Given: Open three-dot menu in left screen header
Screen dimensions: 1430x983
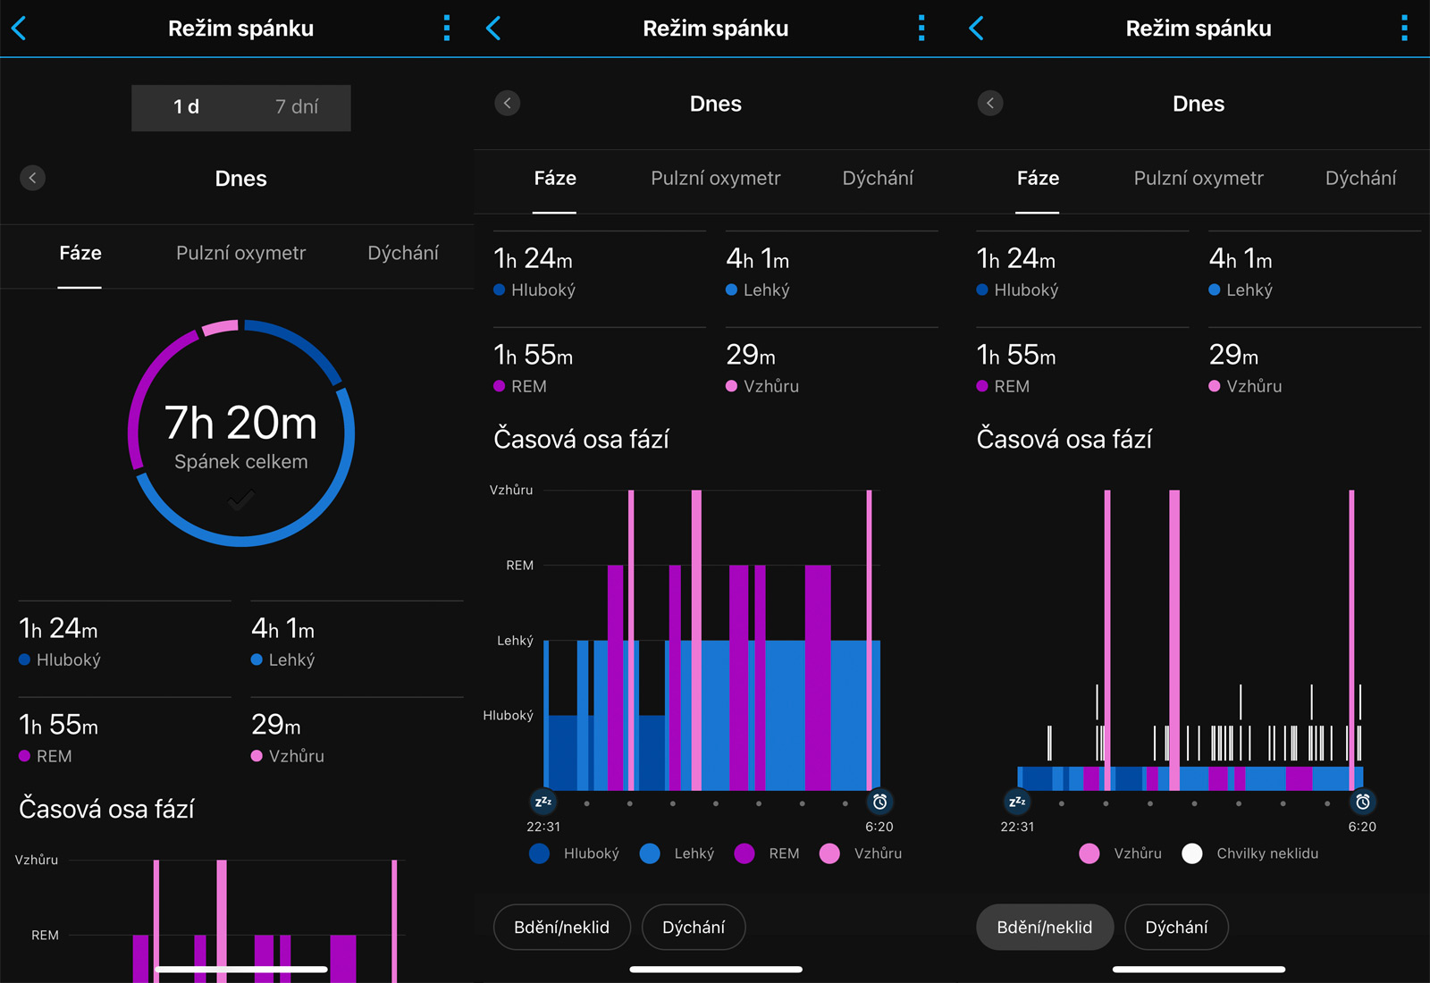Looking at the screenshot, I should click(447, 29).
